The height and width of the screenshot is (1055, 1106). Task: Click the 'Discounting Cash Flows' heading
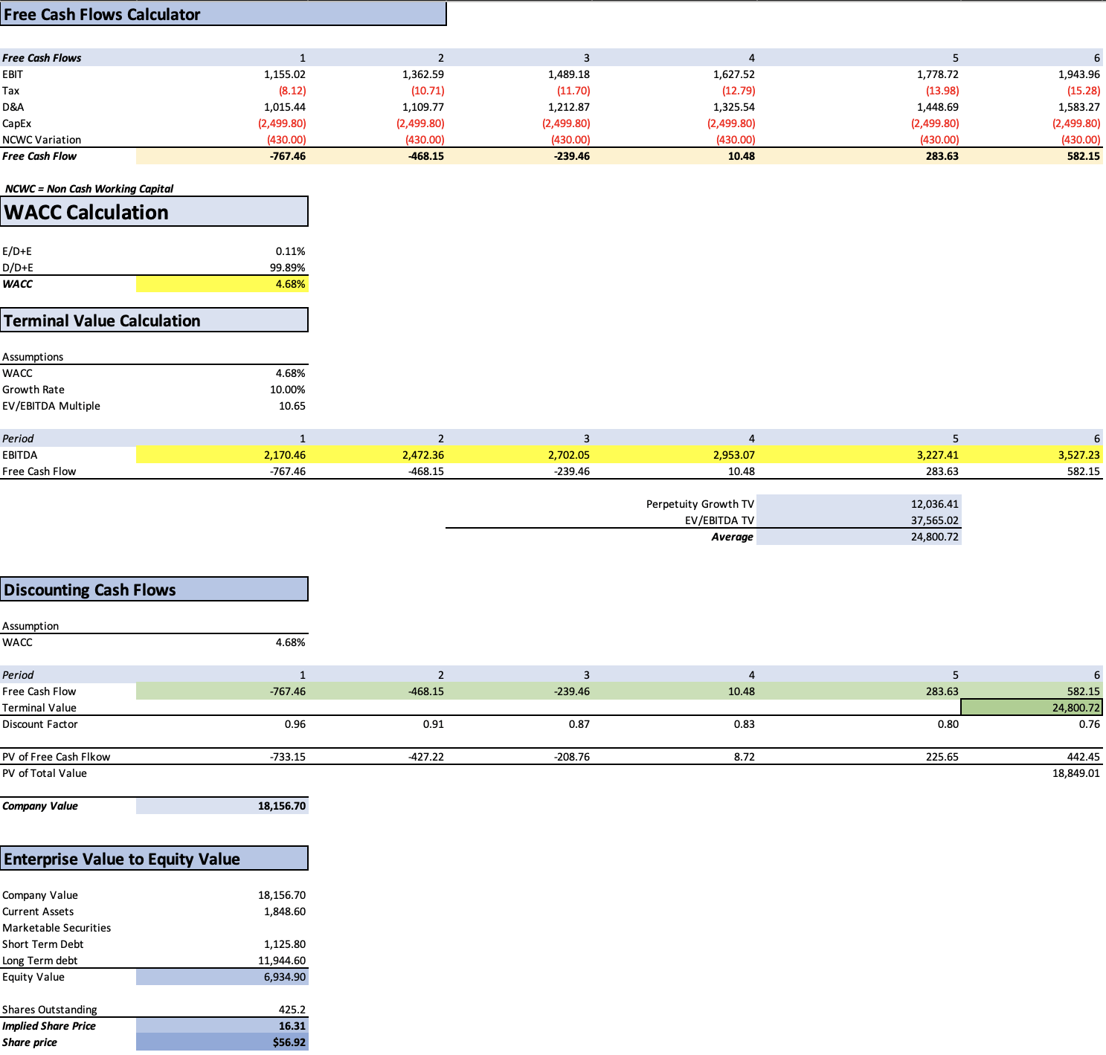point(154,590)
